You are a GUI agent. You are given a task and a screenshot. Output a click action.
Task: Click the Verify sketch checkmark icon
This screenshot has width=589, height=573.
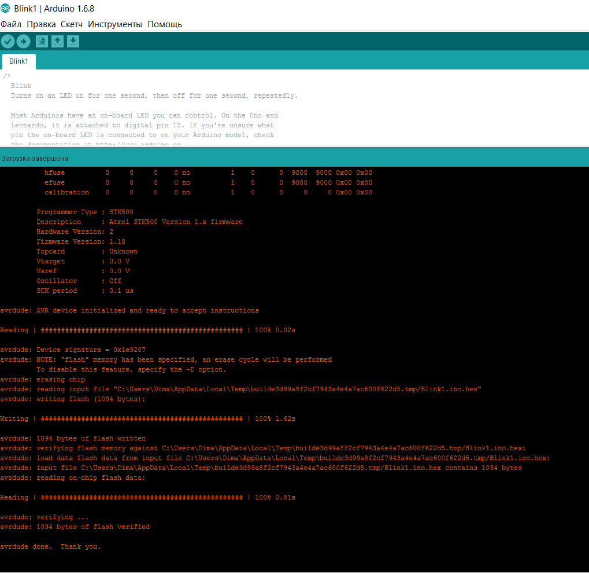coord(8,42)
